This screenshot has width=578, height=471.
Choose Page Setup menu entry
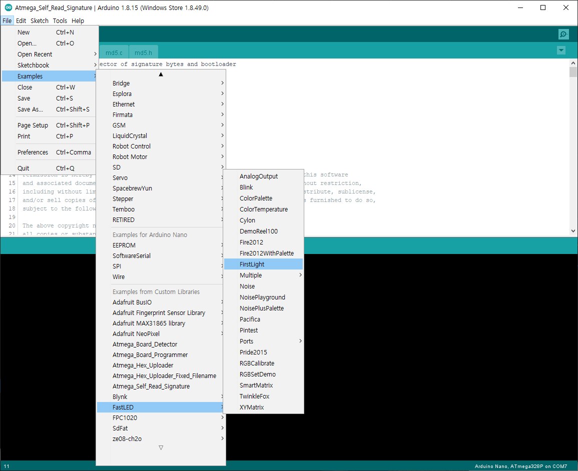pyautogui.click(x=50, y=125)
